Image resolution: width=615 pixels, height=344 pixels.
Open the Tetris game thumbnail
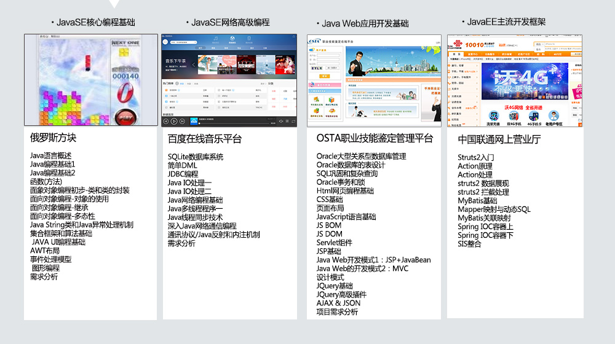pos(91,80)
